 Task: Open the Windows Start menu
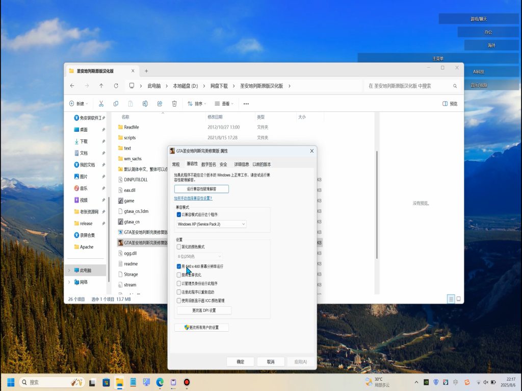(x=11, y=382)
